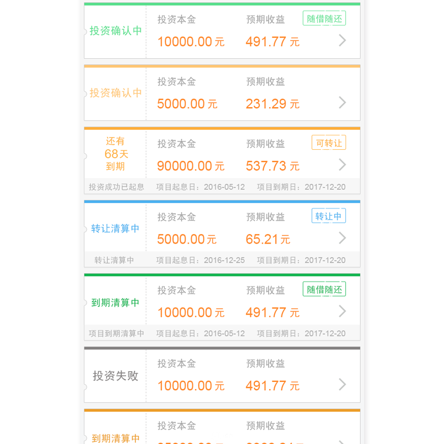The height and width of the screenshot is (444, 444).
Task: Expand the 90000.00 元 investment via its arrow
Action: point(342,165)
